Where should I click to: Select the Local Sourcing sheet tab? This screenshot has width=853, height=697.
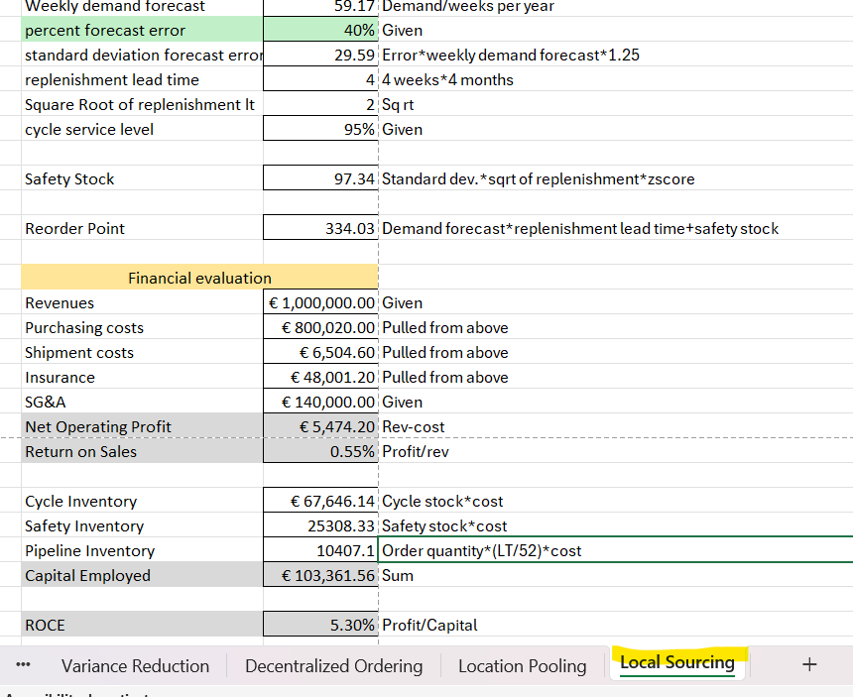pos(677,662)
